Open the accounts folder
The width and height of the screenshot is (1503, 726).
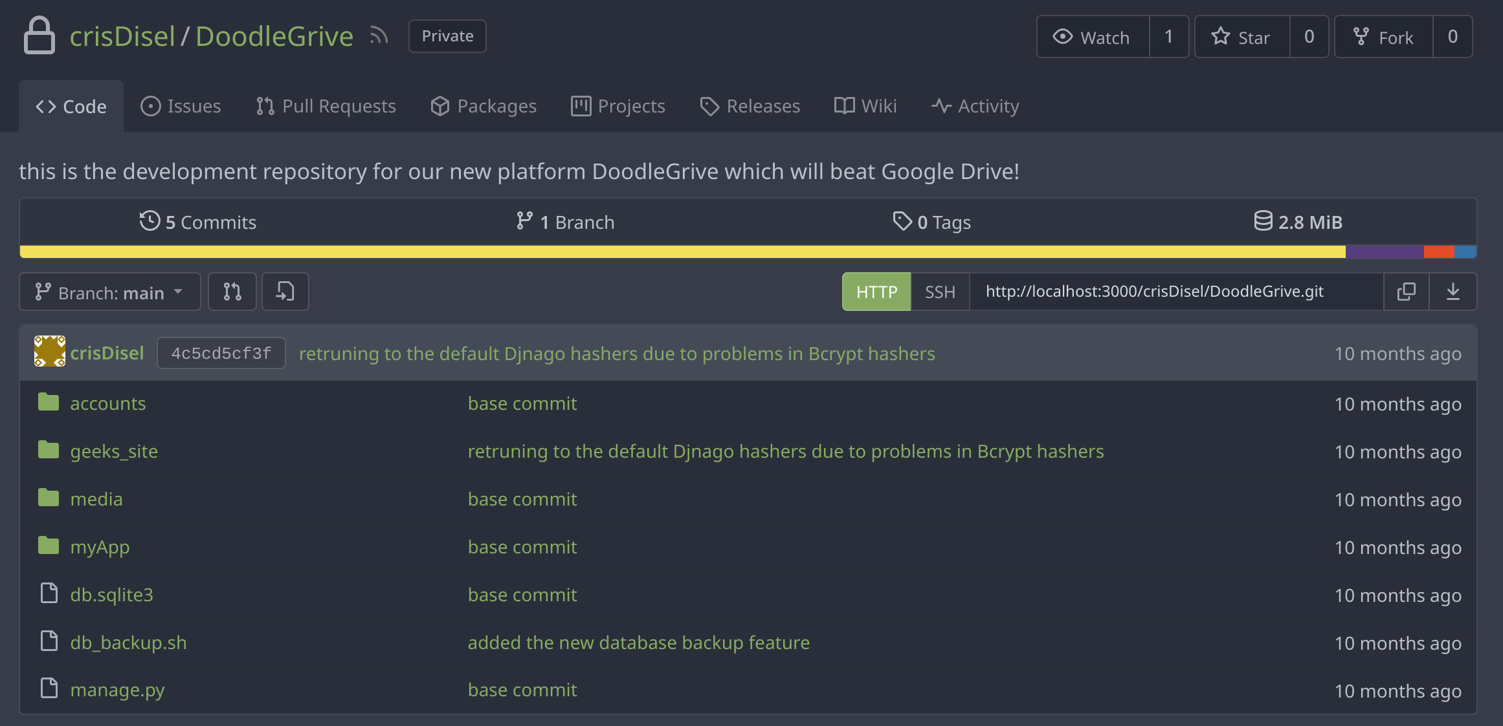coord(108,403)
